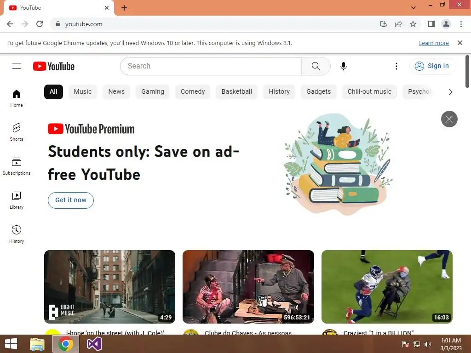Image resolution: width=471 pixels, height=353 pixels.
Task: Open the Action Center flag icon
Action: point(406,344)
